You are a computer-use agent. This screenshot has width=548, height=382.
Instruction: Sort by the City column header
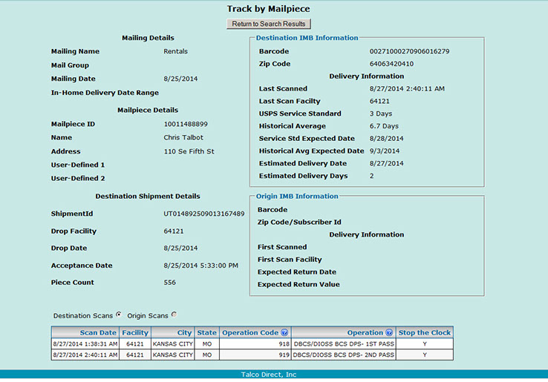(x=184, y=332)
